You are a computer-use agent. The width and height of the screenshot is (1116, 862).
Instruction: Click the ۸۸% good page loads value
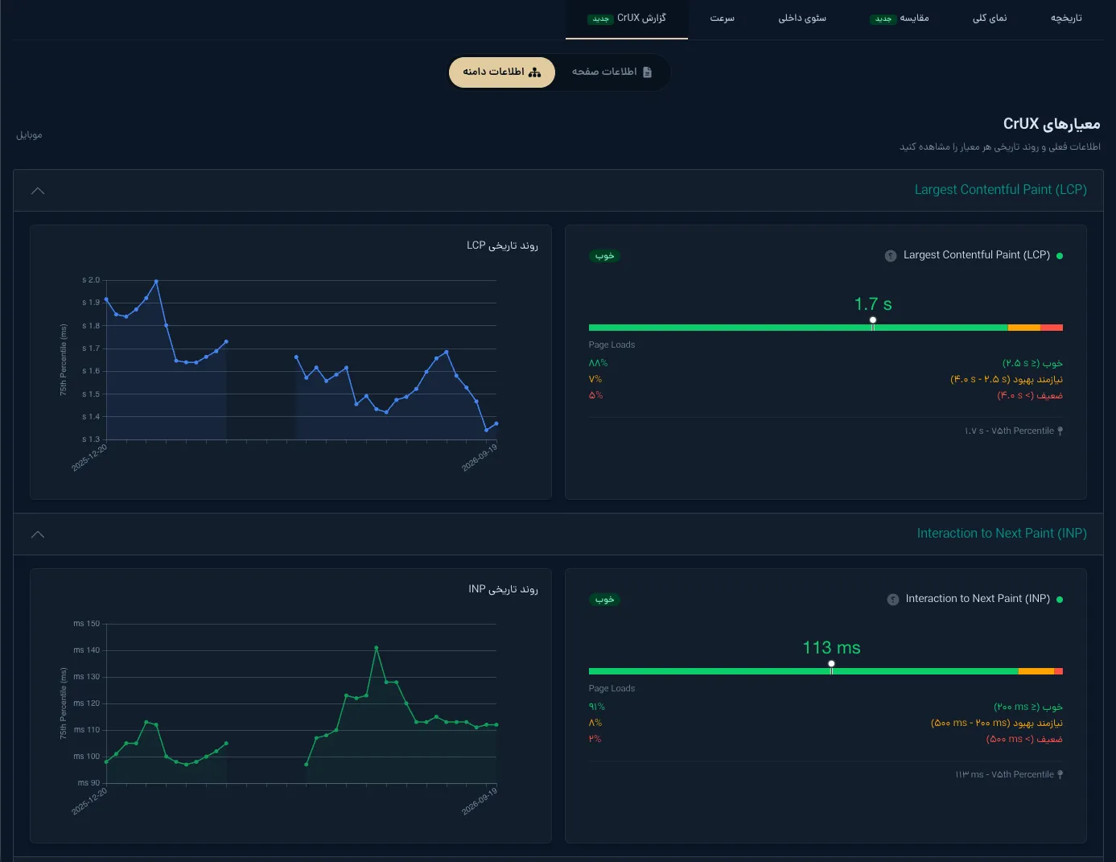598,364
